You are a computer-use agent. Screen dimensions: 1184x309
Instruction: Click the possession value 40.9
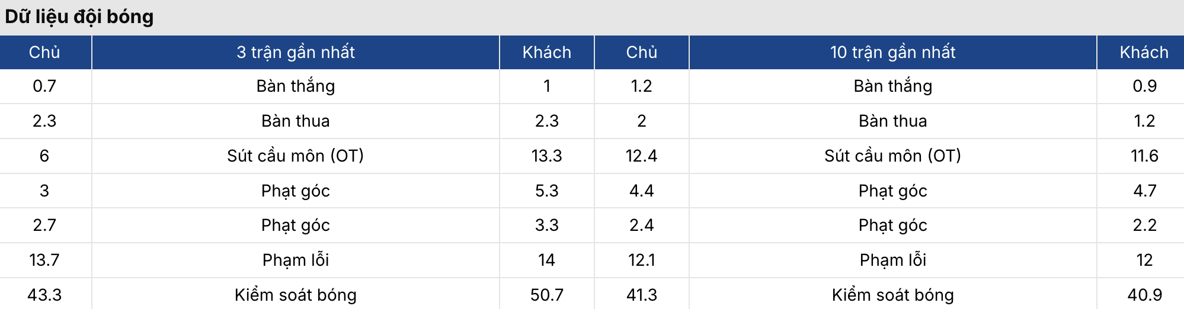[x=1144, y=295]
